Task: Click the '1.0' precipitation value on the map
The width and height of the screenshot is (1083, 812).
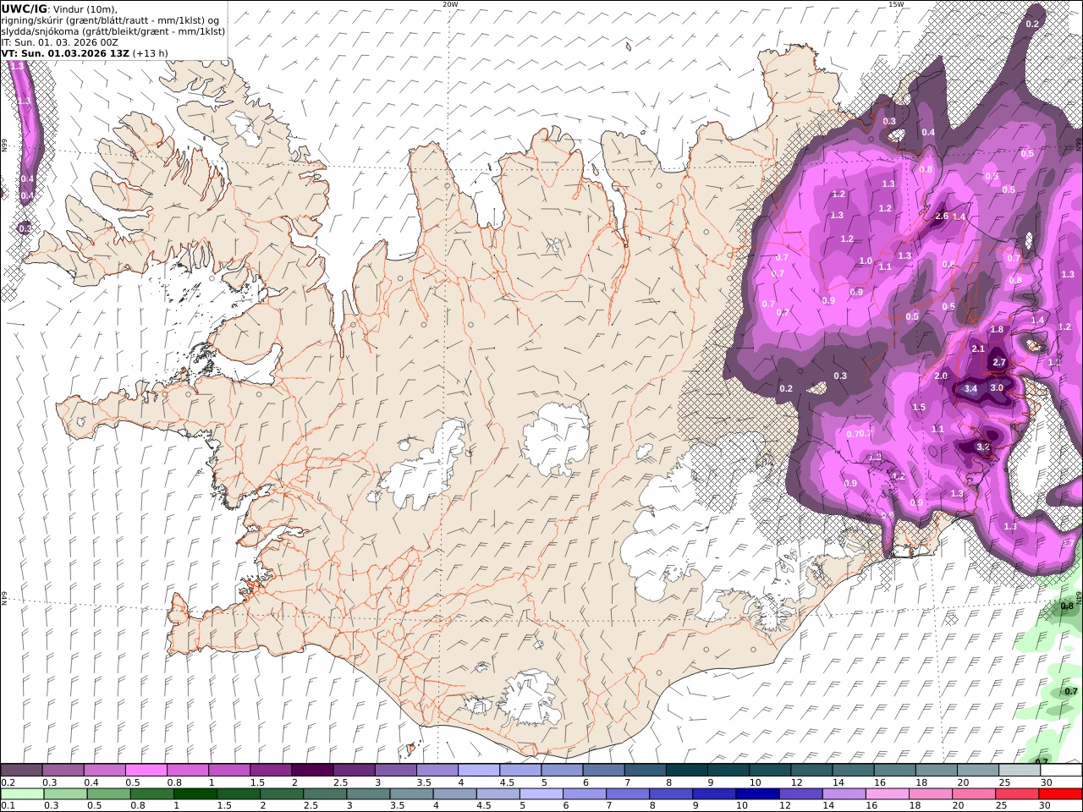Action: tap(866, 261)
